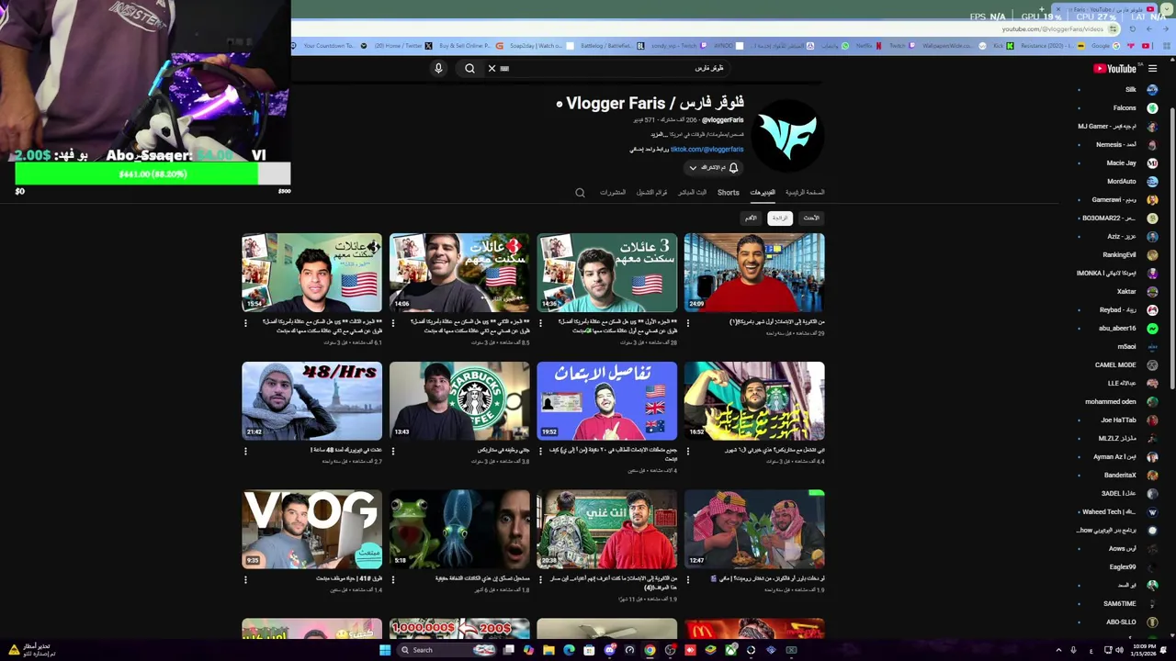Image resolution: width=1176 pixels, height=661 pixels.
Task: Expand the channel description المزيد (more) link
Action: [x=659, y=135]
